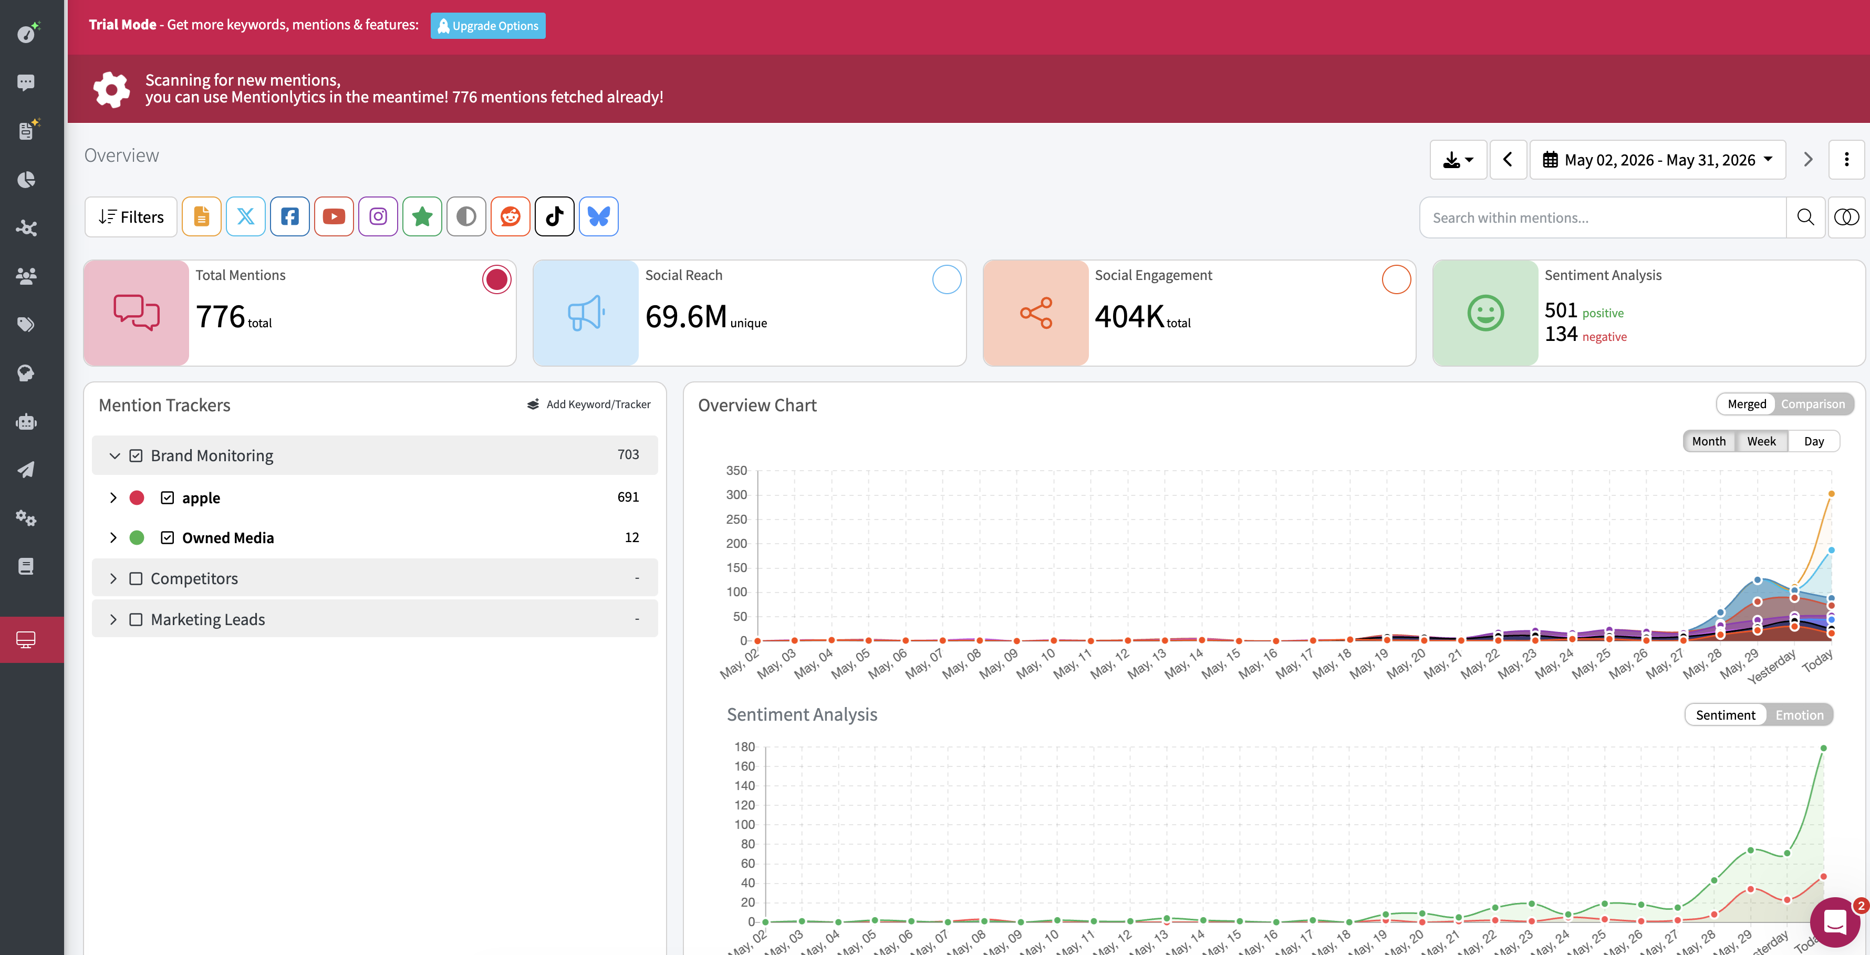The width and height of the screenshot is (1870, 955).
Task: Check the Competitors checkbox
Action: (x=136, y=578)
